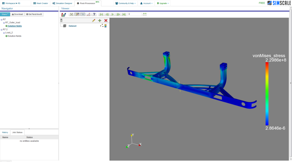Click the Name column header
This screenshot has width=292, height=162.
pyautogui.click(x=5, y=137)
